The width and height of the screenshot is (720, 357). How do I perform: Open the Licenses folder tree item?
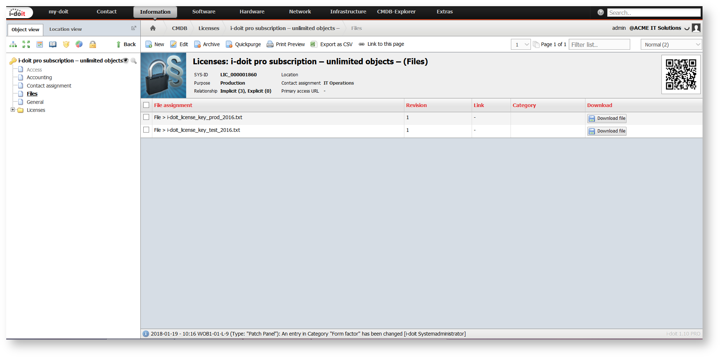[36, 110]
